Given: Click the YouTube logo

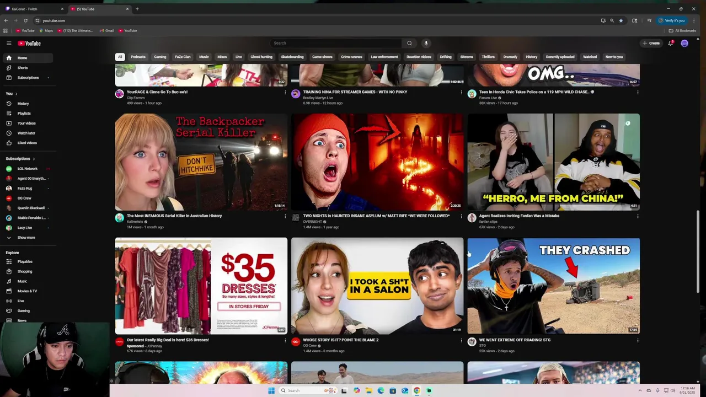Looking at the screenshot, I should [x=29, y=44].
